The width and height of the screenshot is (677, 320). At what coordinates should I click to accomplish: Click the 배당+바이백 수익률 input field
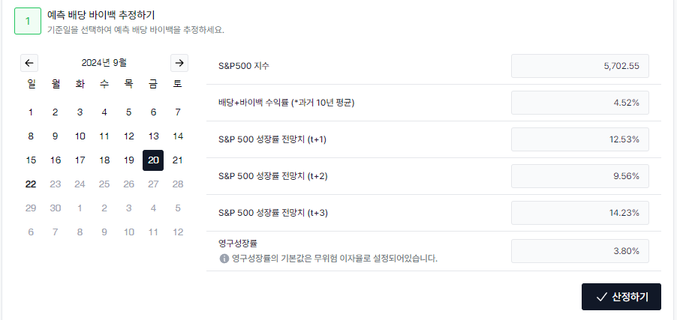pos(580,103)
